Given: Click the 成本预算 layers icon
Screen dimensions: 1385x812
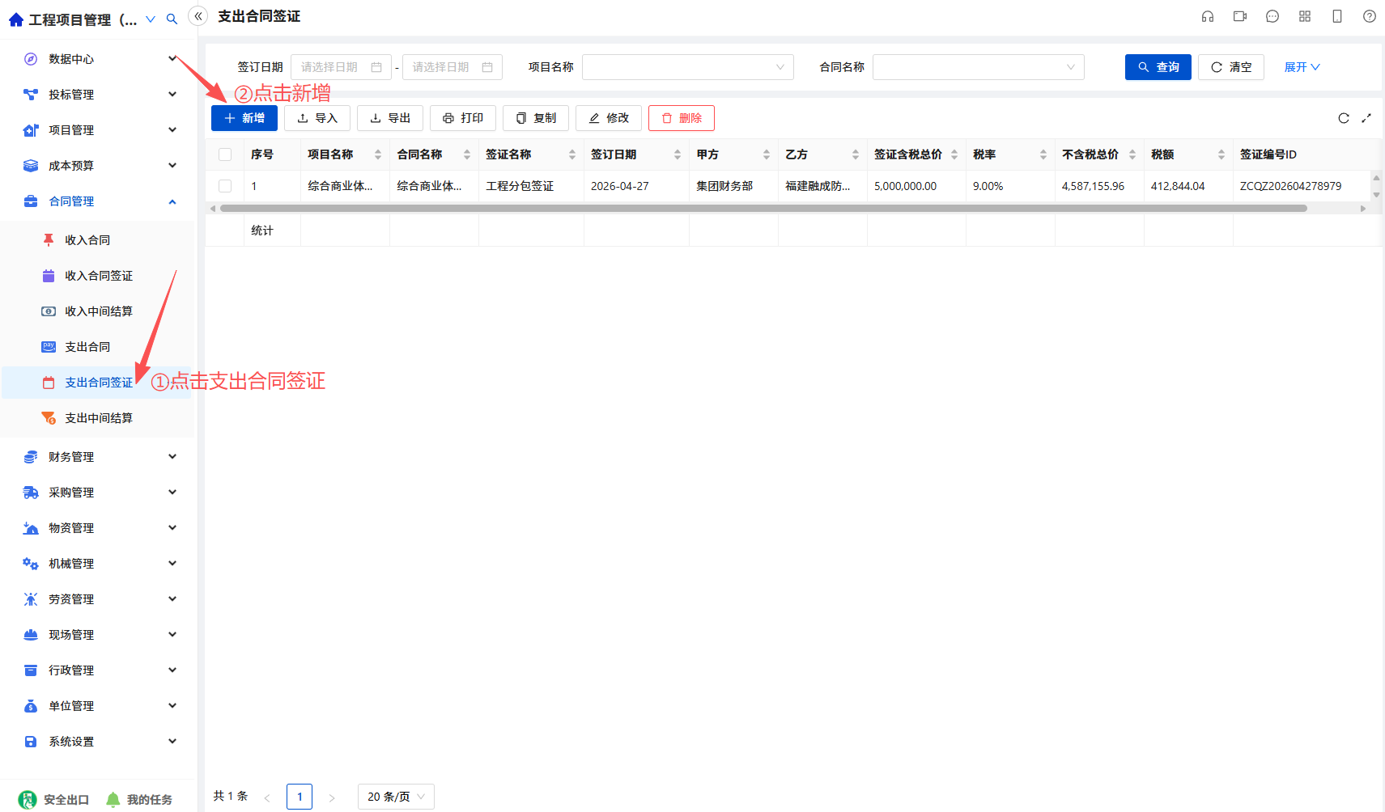Looking at the screenshot, I should [x=31, y=166].
